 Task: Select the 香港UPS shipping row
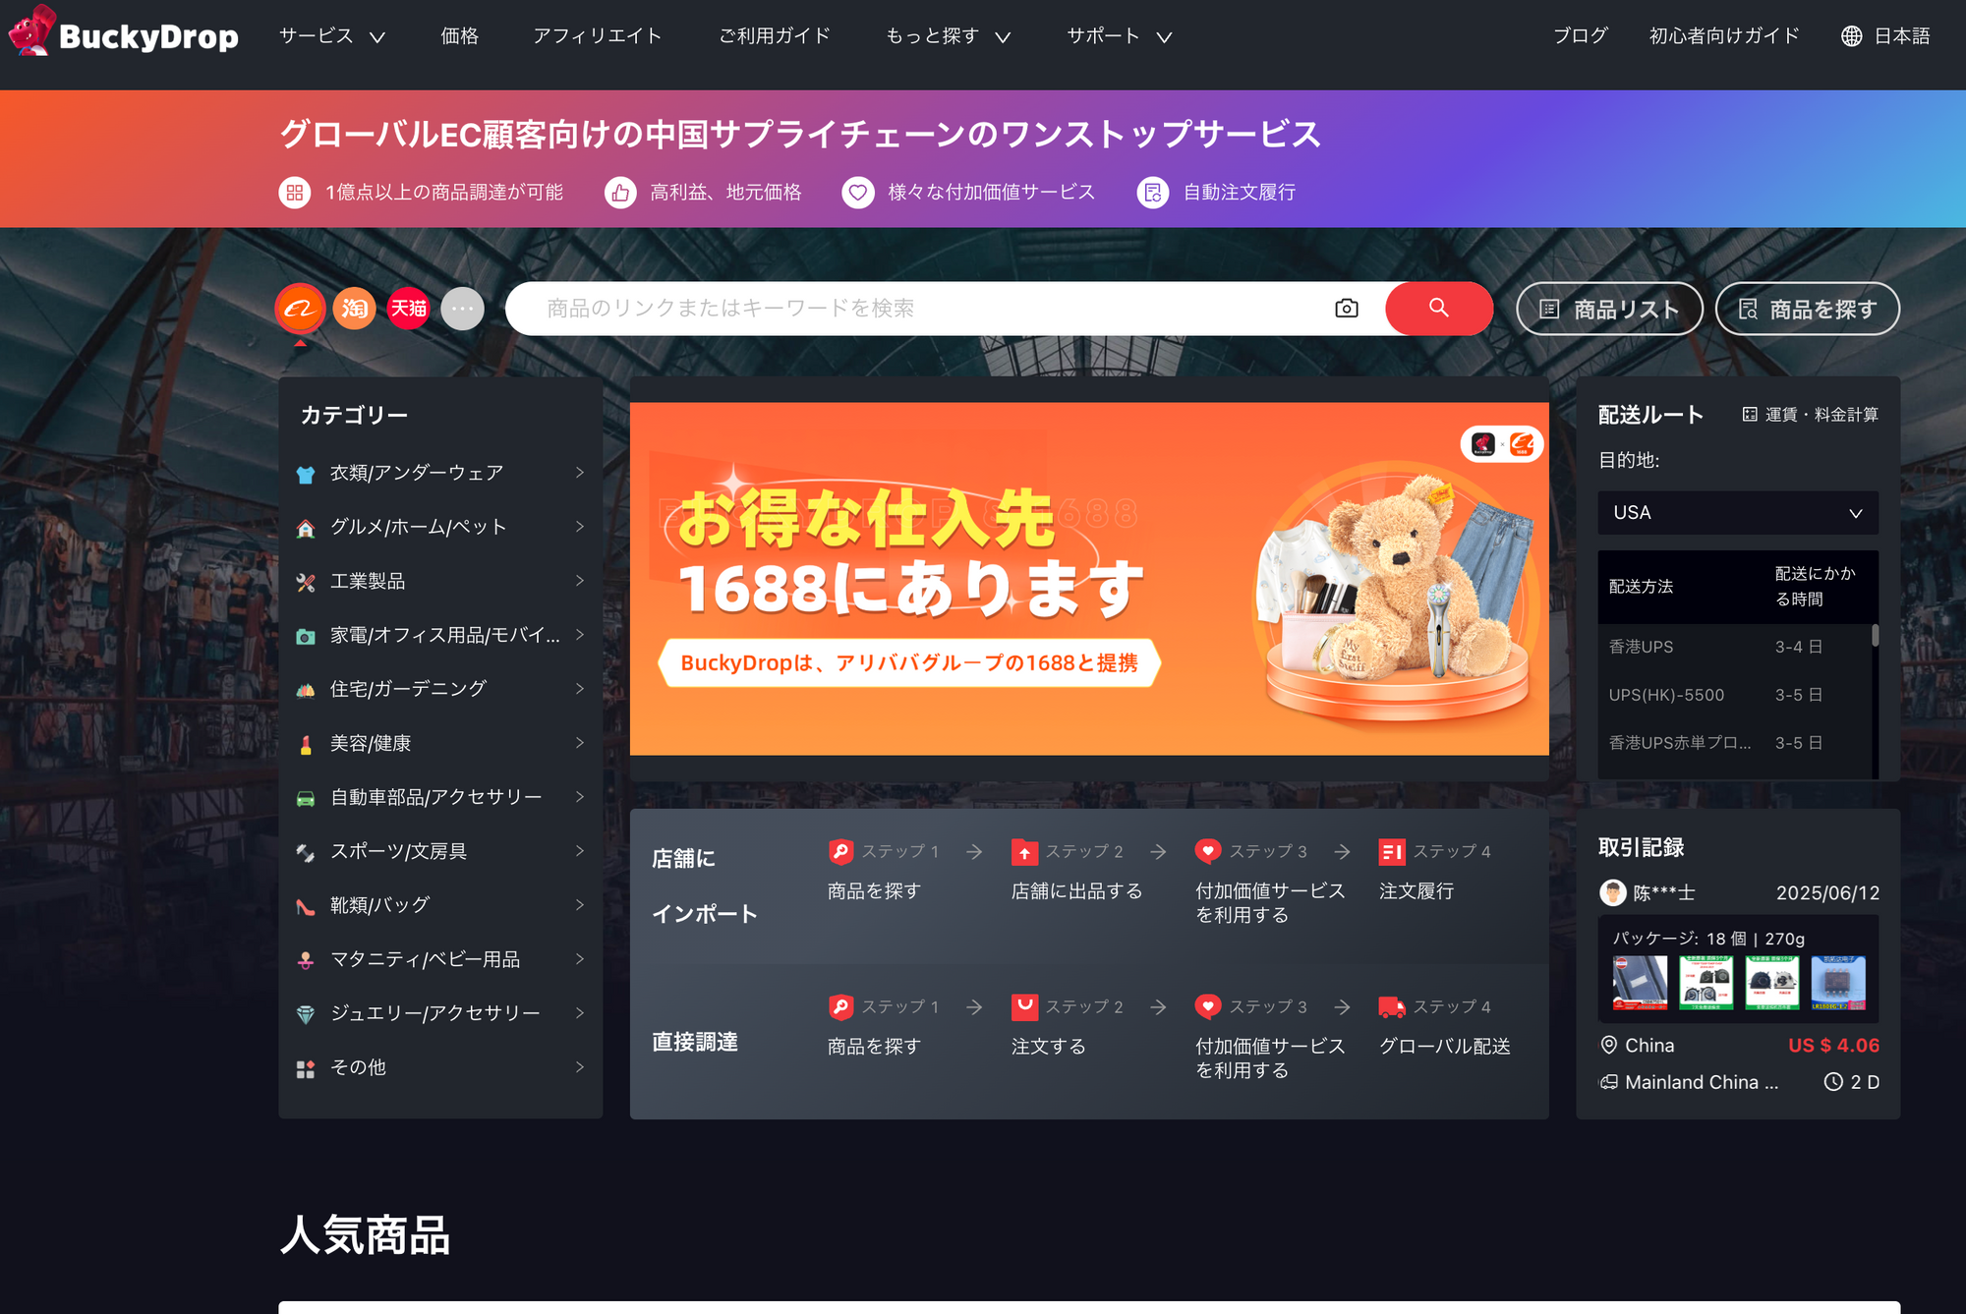click(x=1734, y=647)
